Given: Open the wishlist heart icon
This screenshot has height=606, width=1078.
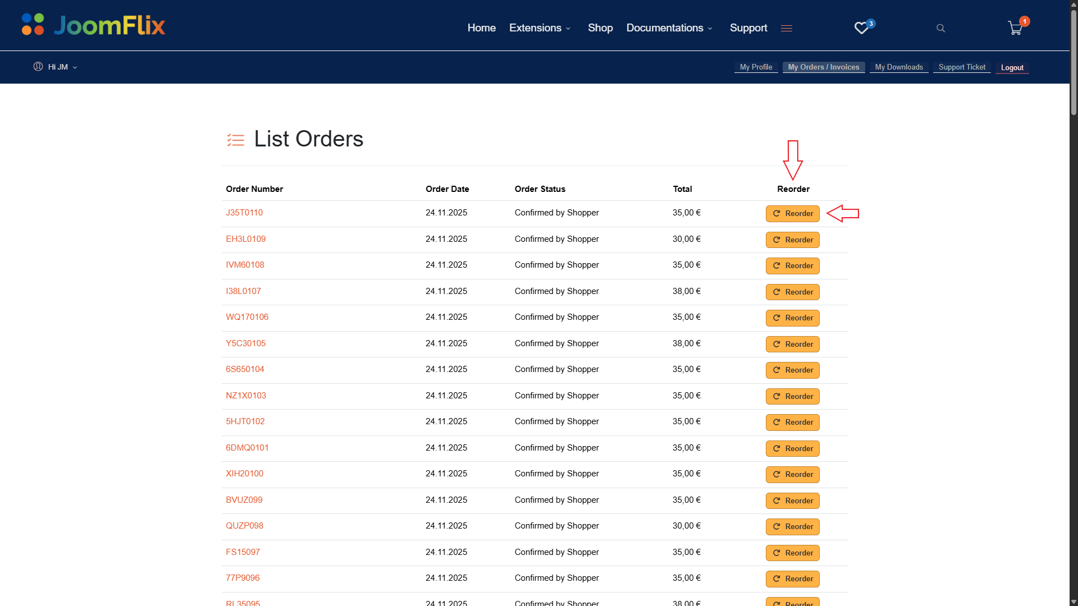Looking at the screenshot, I should click(861, 28).
